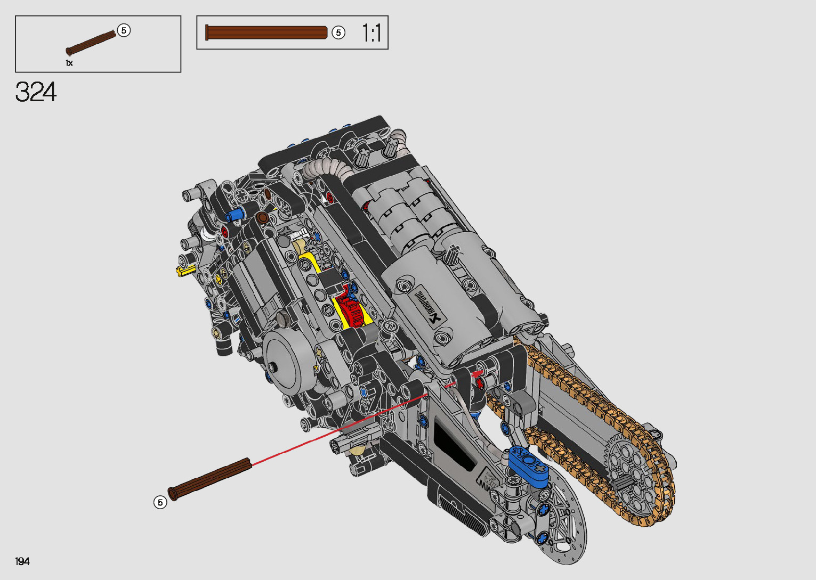Select the full-size brown axle beside 1:1
This screenshot has width=816, height=580.
266,32
